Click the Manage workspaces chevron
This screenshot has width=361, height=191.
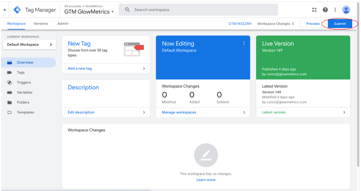click(244, 112)
